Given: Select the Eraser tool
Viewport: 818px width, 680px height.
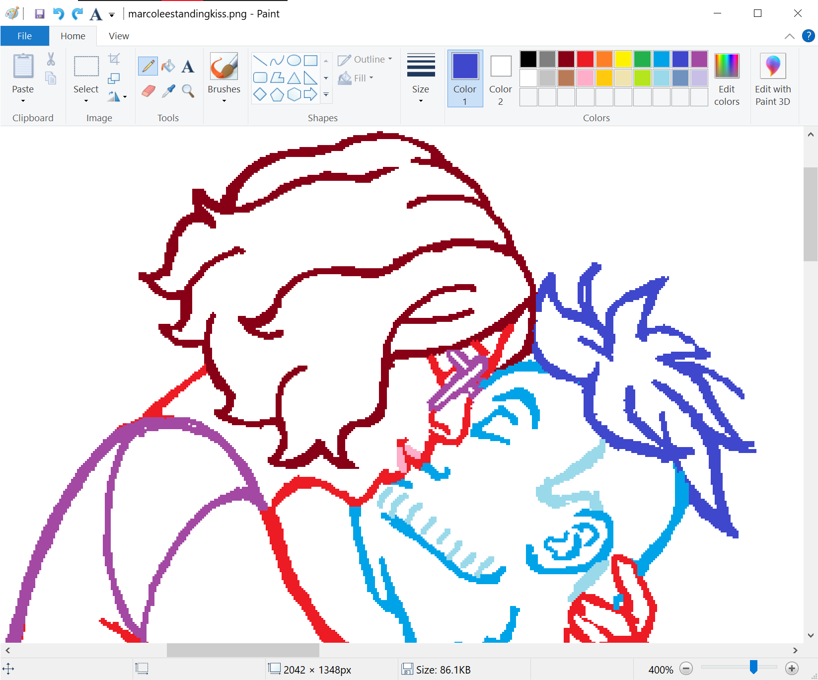Looking at the screenshot, I should pyautogui.click(x=148, y=91).
